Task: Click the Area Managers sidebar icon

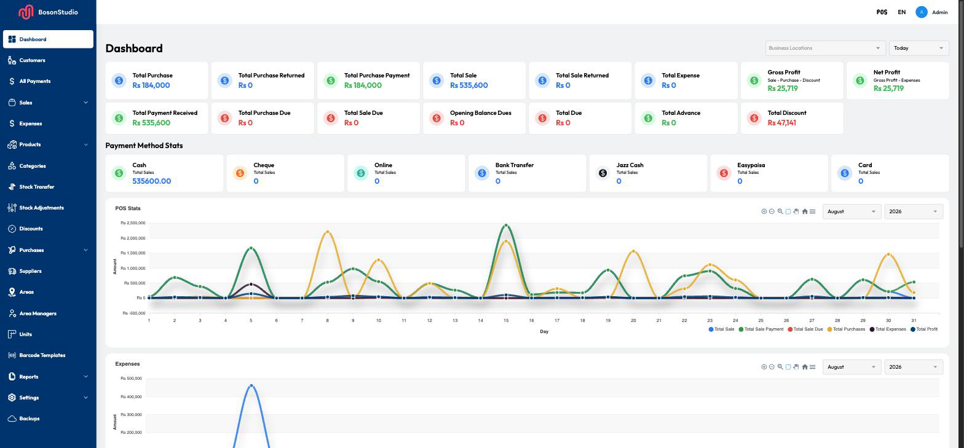Action: pos(12,313)
